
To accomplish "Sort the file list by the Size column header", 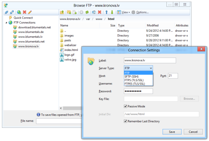I will tap(108, 25).
